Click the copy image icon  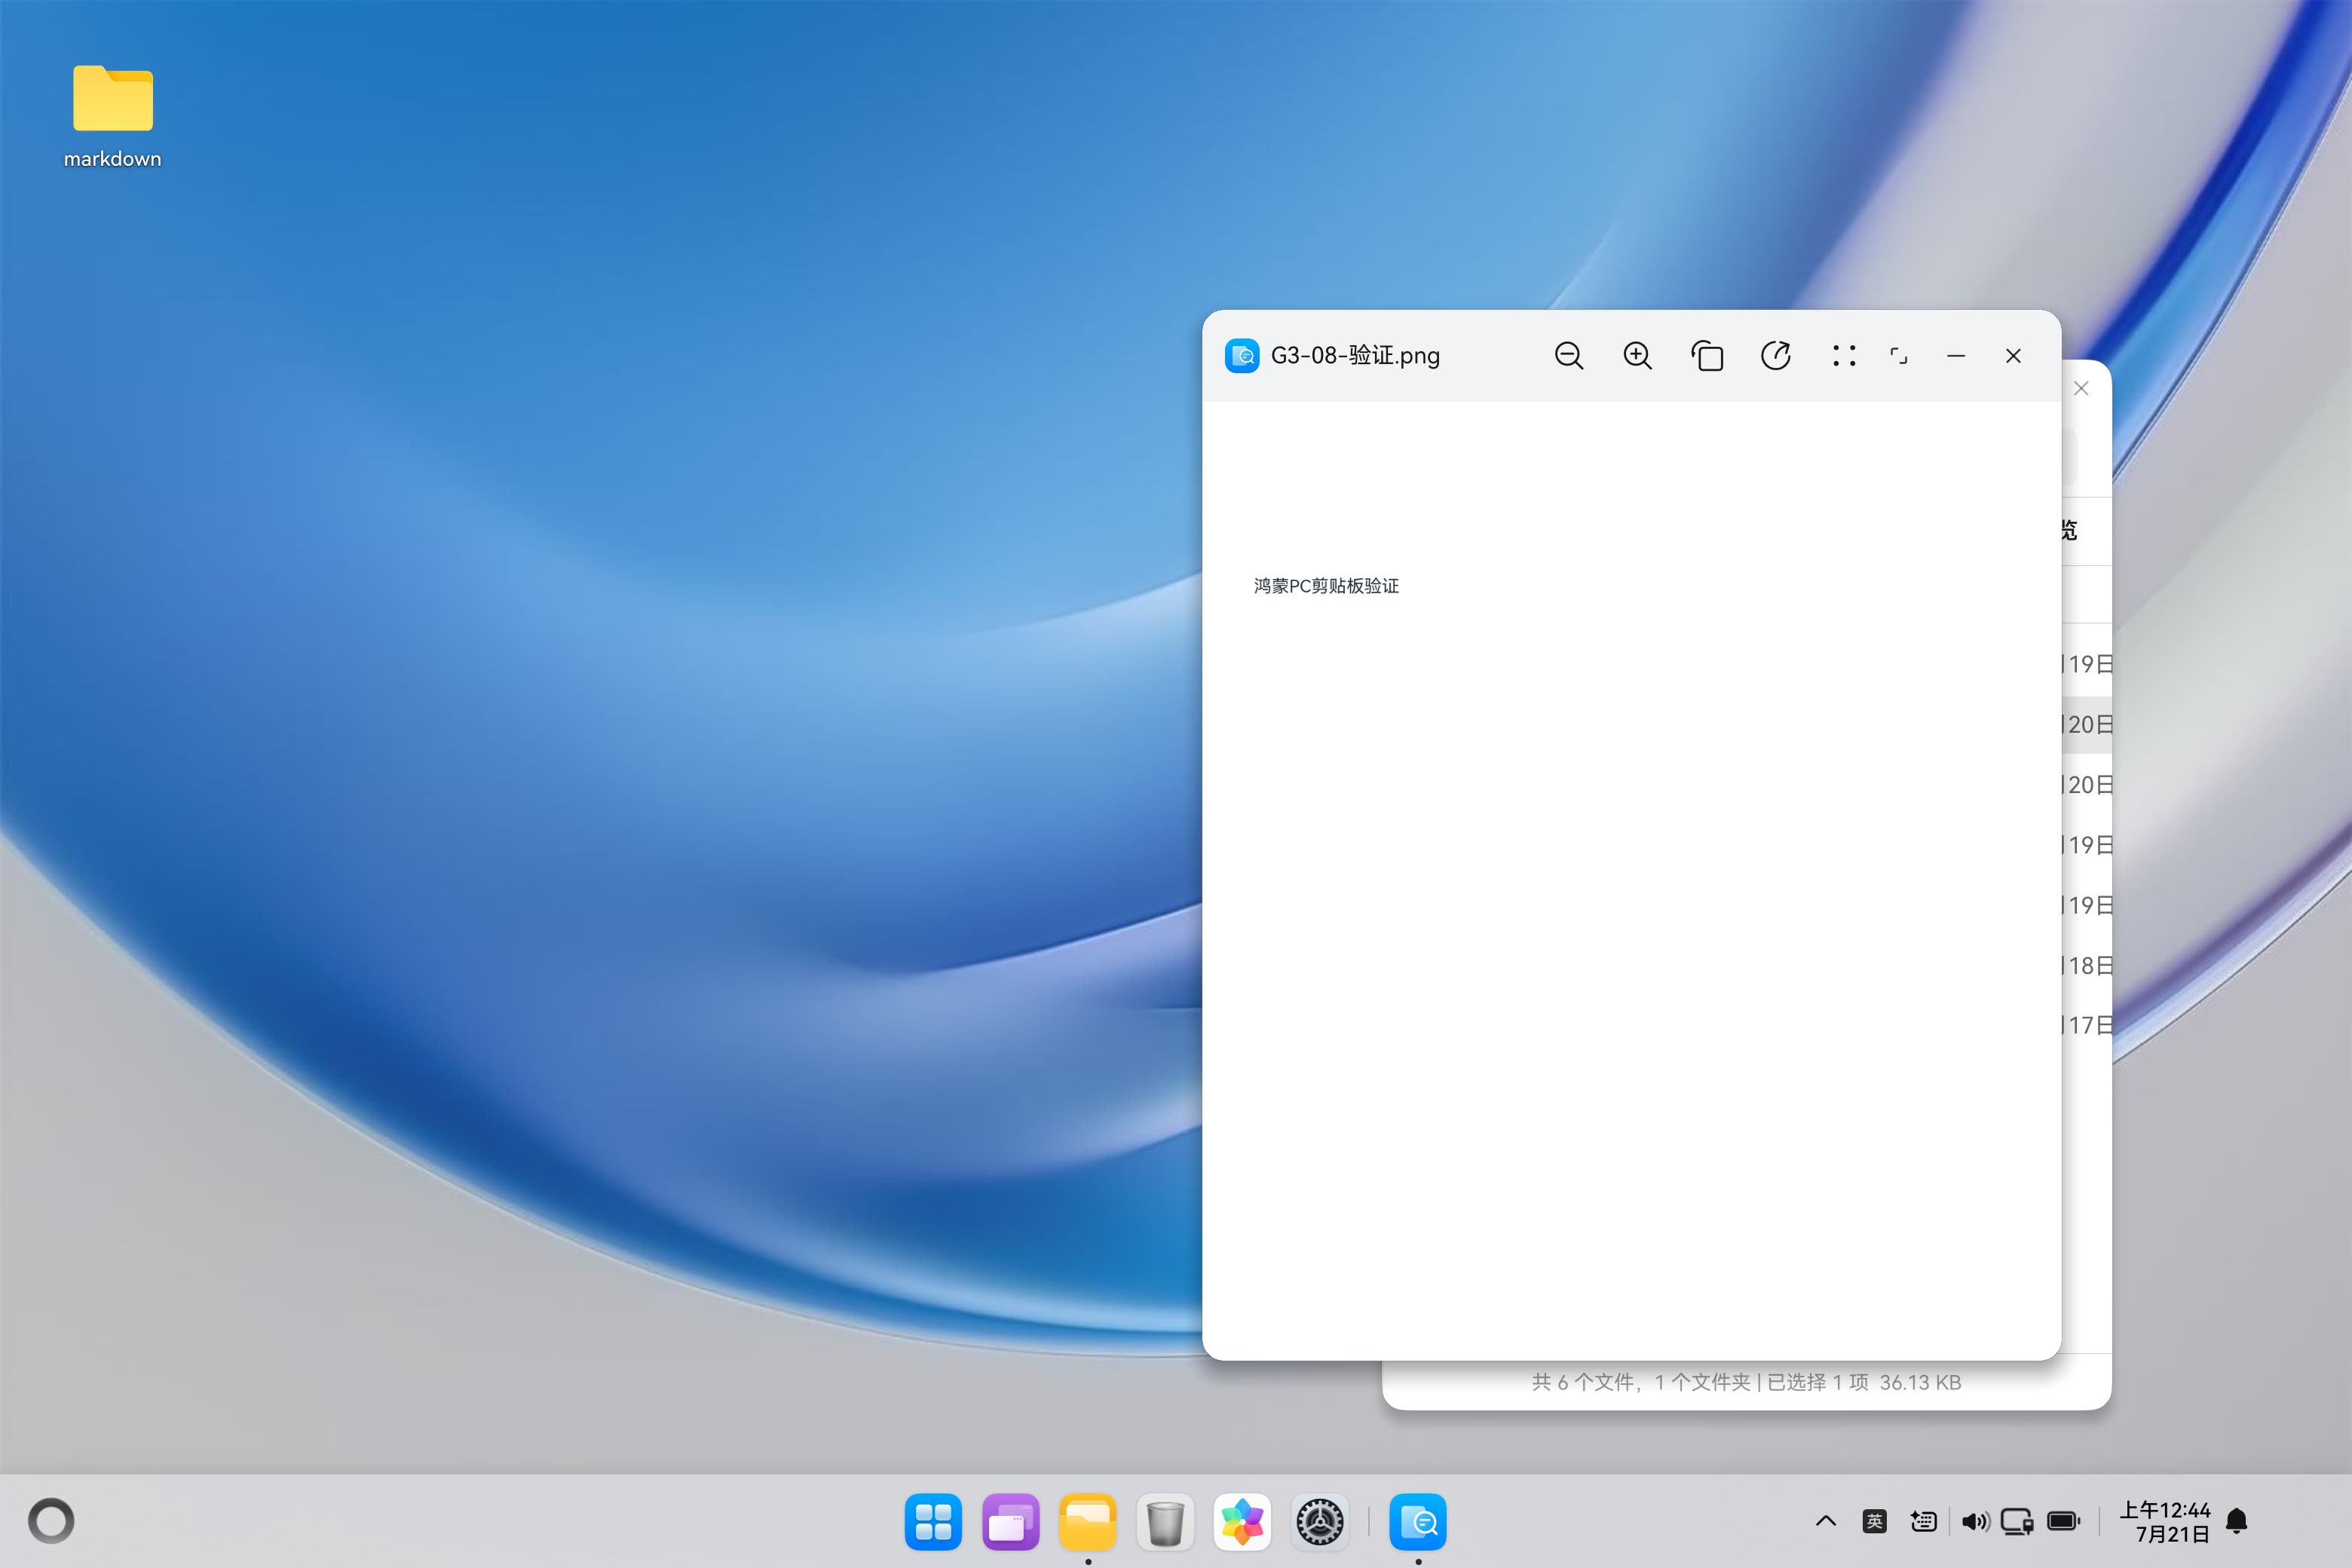(1707, 356)
